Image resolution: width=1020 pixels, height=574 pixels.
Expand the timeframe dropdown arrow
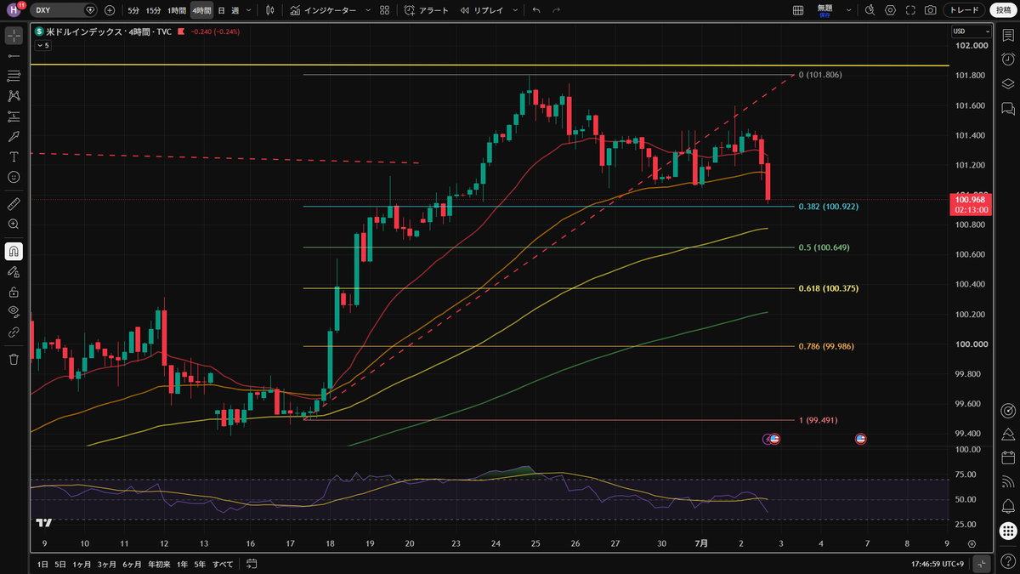pos(248,10)
